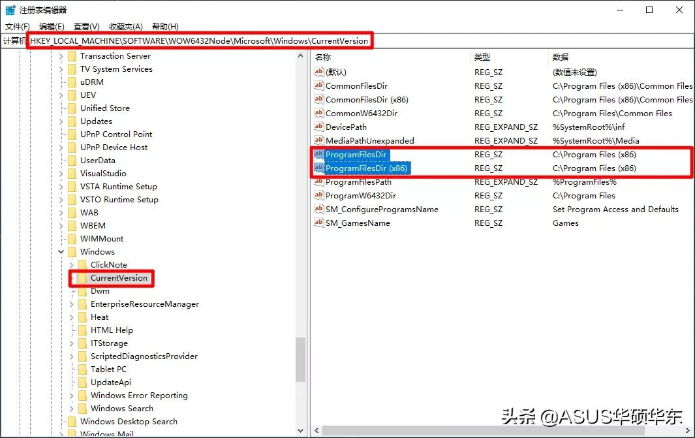Click the Registry Editor icon in title bar
695x438 pixels.
[x=9, y=9]
